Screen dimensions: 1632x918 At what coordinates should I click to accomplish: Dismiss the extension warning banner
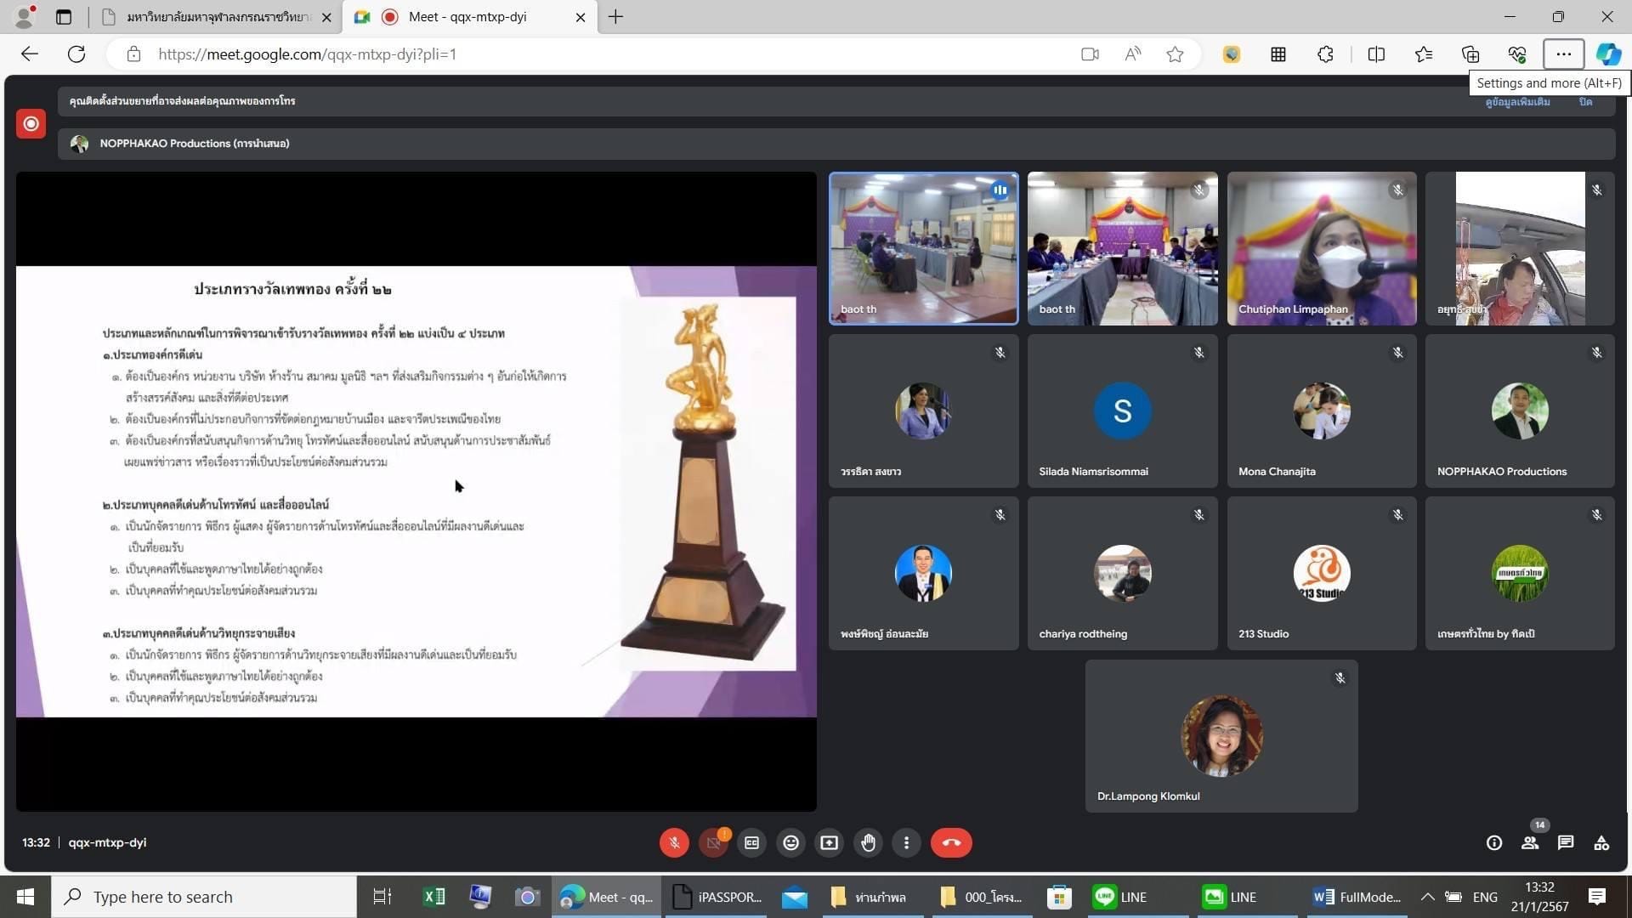(1585, 102)
